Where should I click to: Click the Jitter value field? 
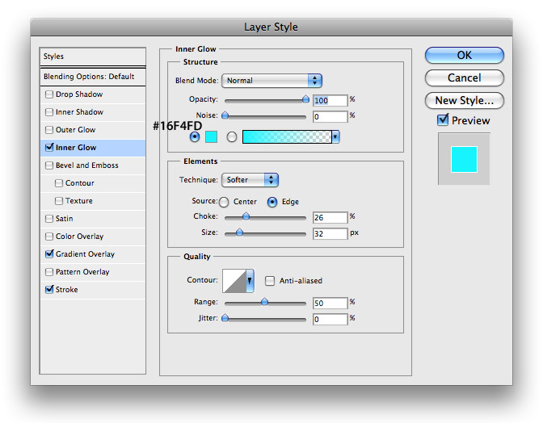click(x=330, y=319)
